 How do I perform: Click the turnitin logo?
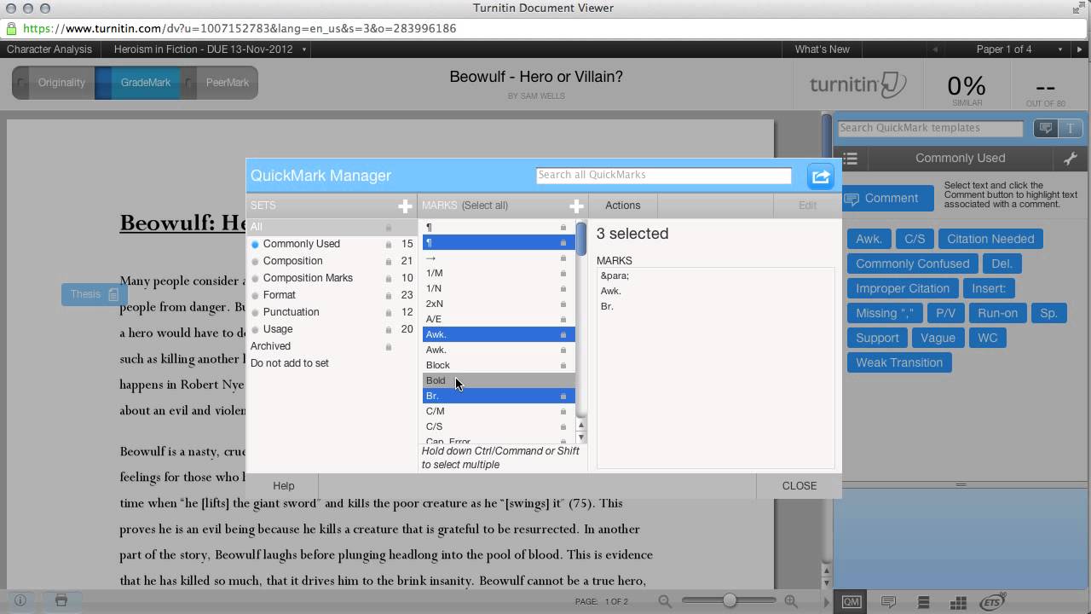coord(857,84)
